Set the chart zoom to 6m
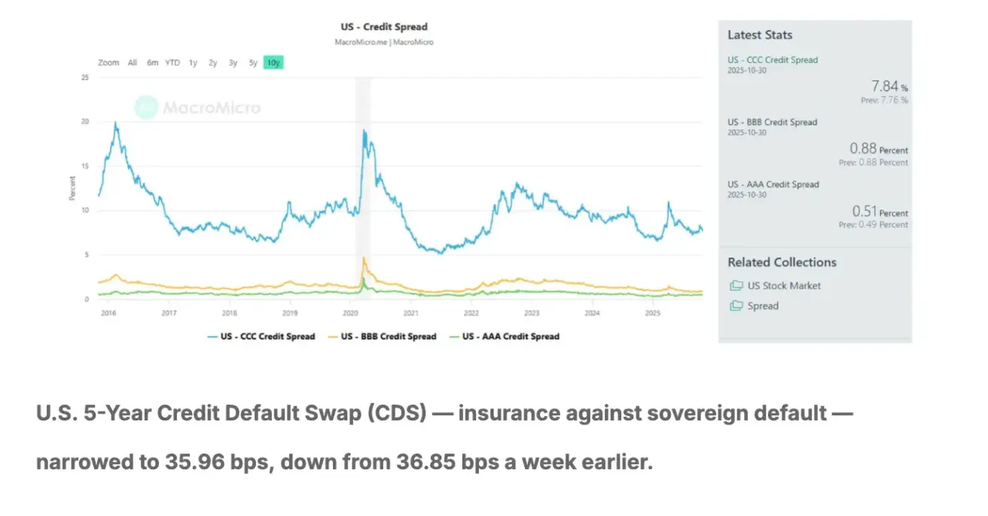988x516 pixels. point(152,63)
